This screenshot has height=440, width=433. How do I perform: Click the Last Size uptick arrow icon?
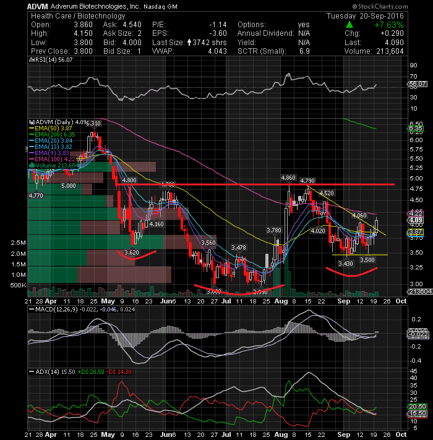pos(189,43)
